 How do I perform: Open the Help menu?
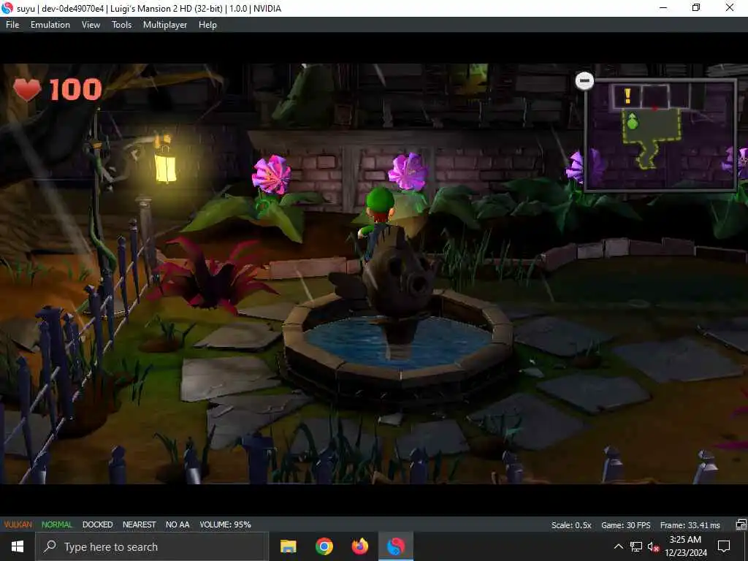(x=207, y=25)
